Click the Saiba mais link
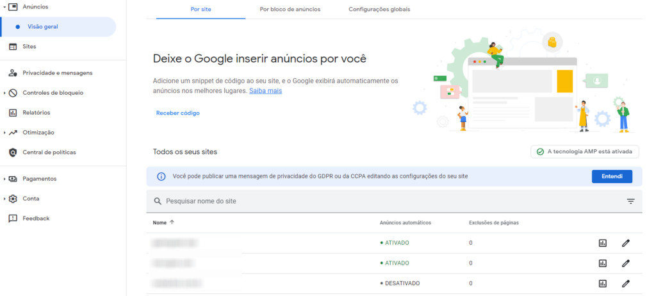Viewport: 656px width, 296px height. pos(266,91)
